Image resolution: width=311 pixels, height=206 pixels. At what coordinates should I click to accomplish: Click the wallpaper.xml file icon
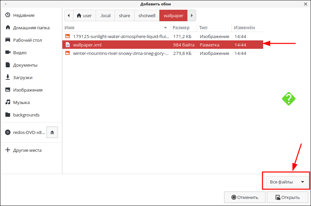tap(67, 45)
